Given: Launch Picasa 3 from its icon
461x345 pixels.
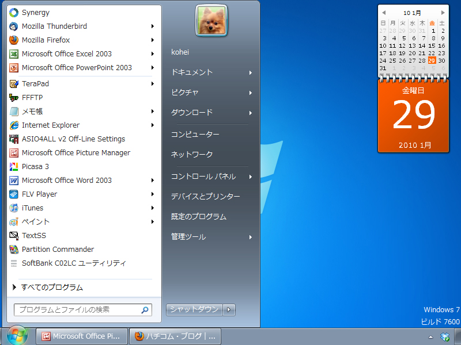Looking at the screenshot, I should [x=14, y=167].
